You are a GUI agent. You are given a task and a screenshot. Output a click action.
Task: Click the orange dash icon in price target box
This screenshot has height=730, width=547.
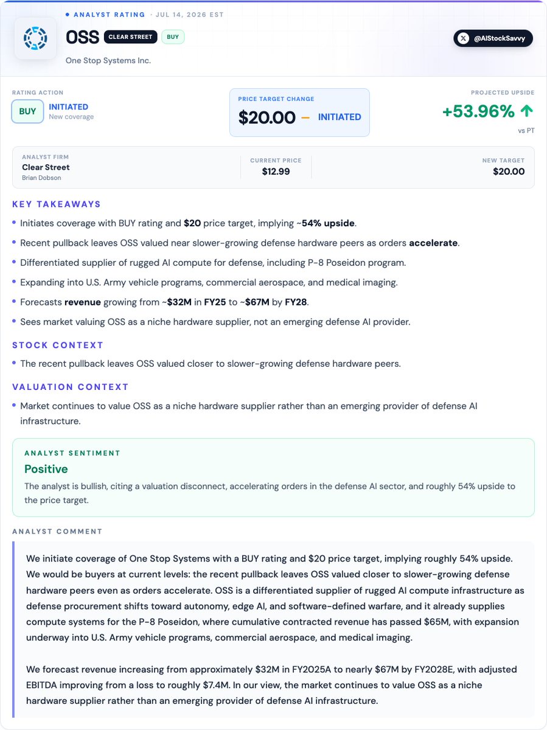click(x=305, y=117)
